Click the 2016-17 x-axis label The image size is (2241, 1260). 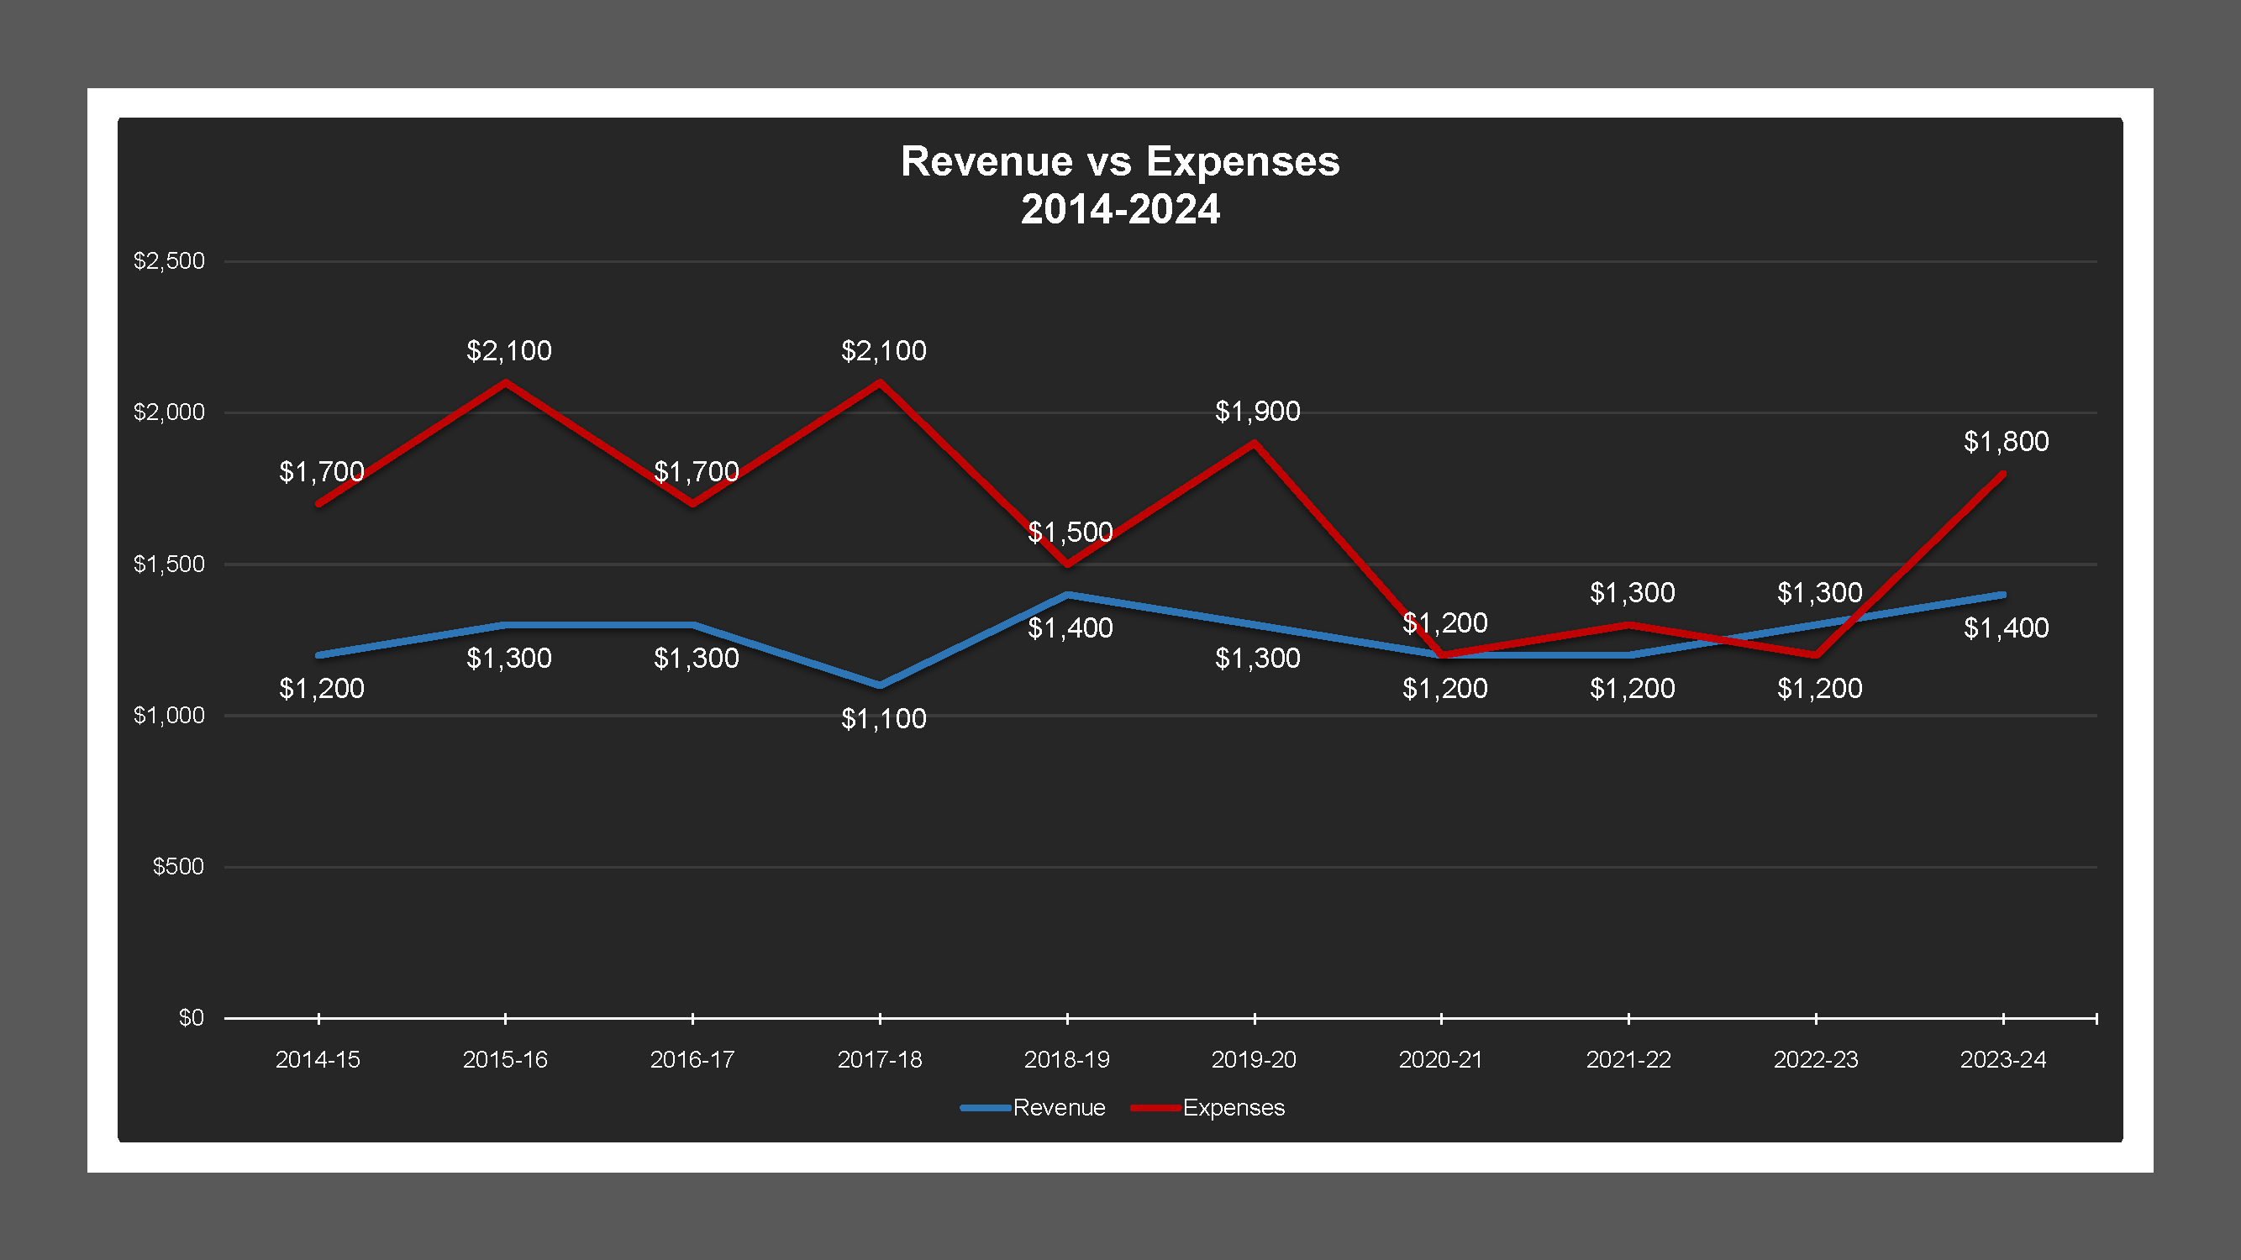tap(692, 1060)
